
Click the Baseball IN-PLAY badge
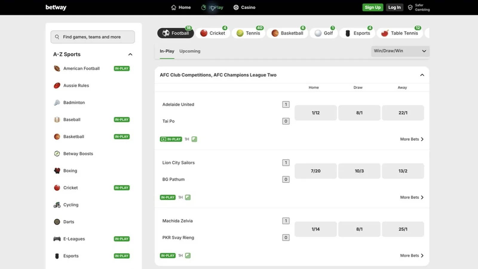coord(122,120)
